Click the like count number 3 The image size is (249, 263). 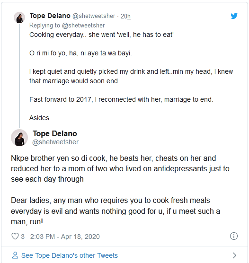[x=23, y=237]
